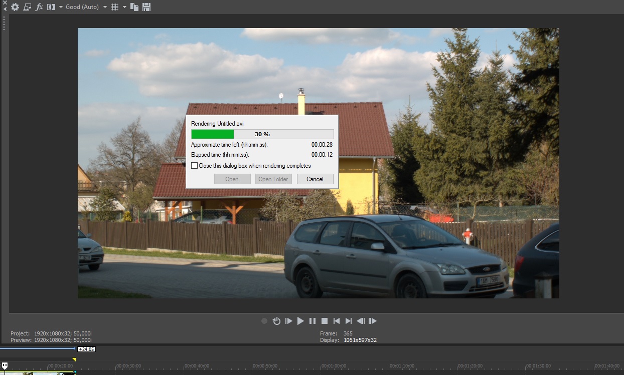Image resolution: width=624 pixels, height=375 pixels.
Task: Click the white playhead marker on the timeline
Action: pyautogui.click(x=5, y=366)
